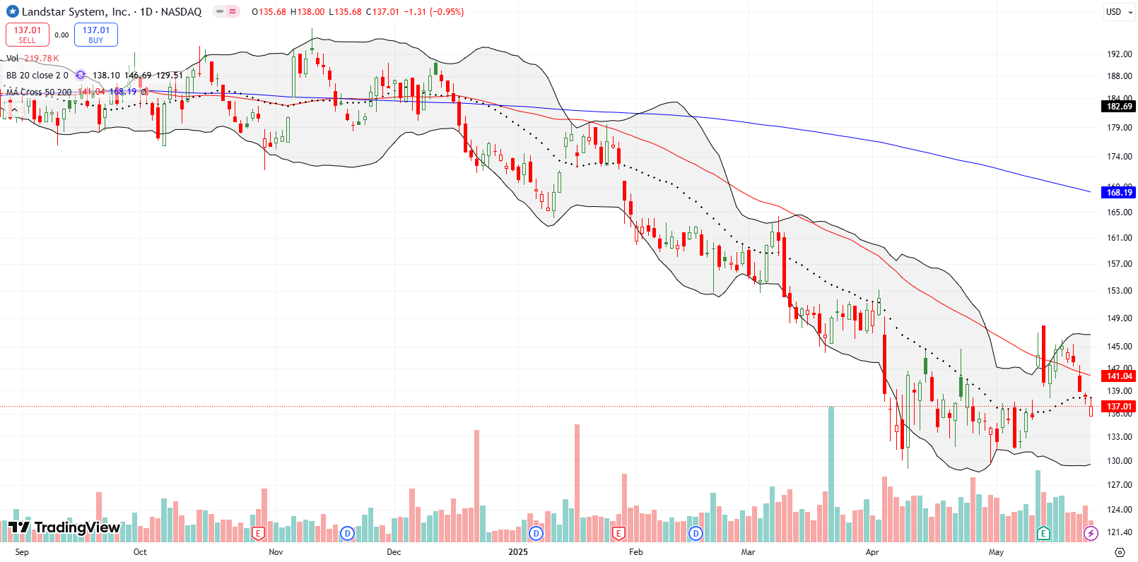
Task: Click the 124.00 price scale label
Action: [x=1120, y=510]
